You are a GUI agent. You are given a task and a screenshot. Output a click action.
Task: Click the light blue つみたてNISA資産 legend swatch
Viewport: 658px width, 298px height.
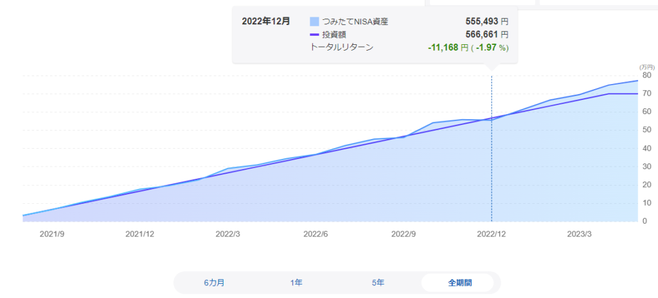pyautogui.click(x=314, y=21)
